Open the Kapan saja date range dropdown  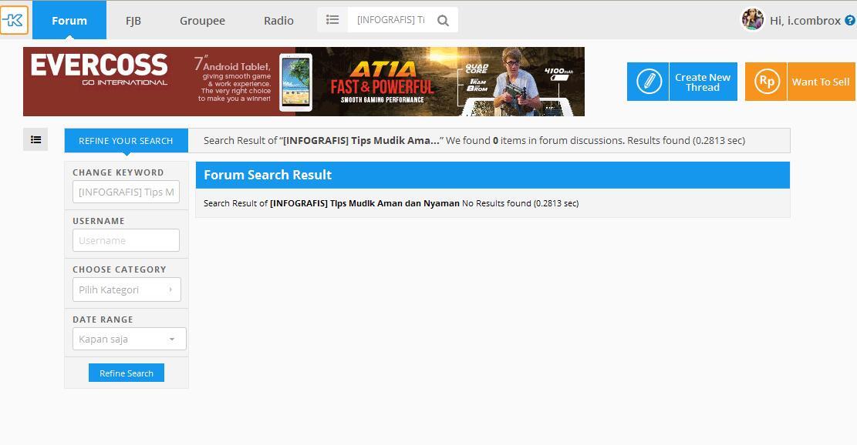click(129, 340)
